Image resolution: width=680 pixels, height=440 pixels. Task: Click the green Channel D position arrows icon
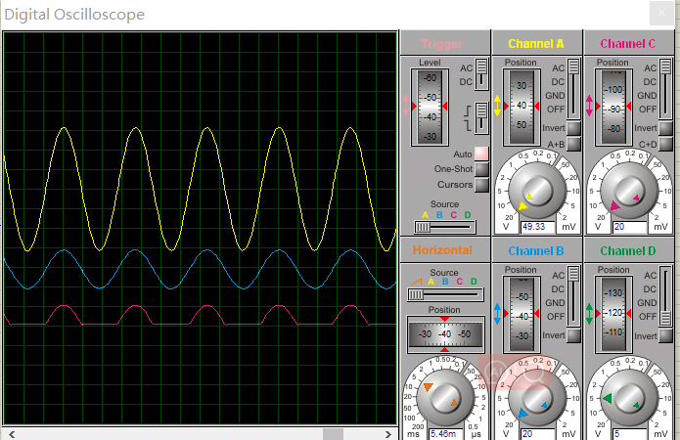(x=589, y=314)
